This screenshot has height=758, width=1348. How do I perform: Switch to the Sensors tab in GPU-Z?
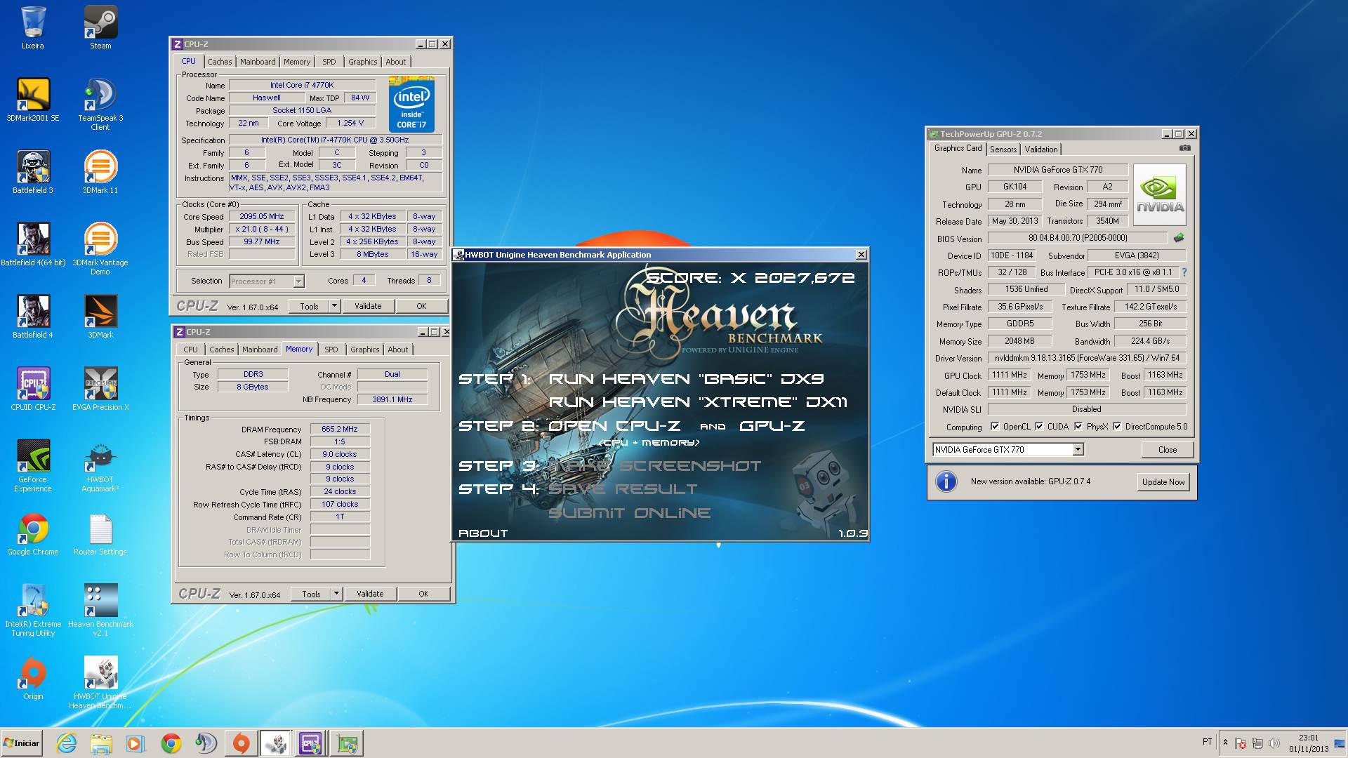click(1003, 149)
